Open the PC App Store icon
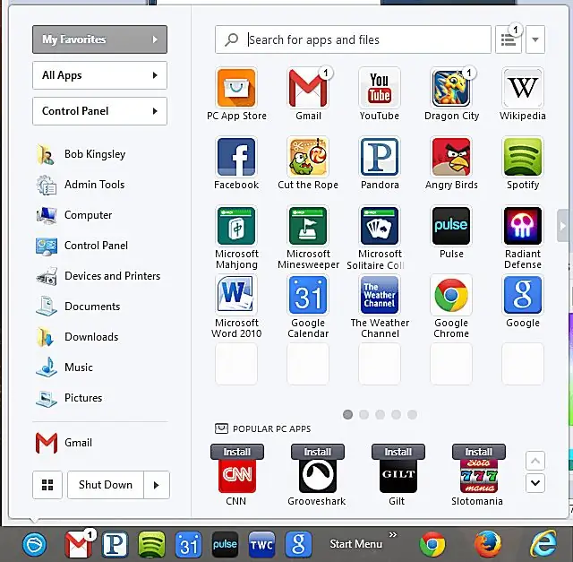 (x=236, y=88)
